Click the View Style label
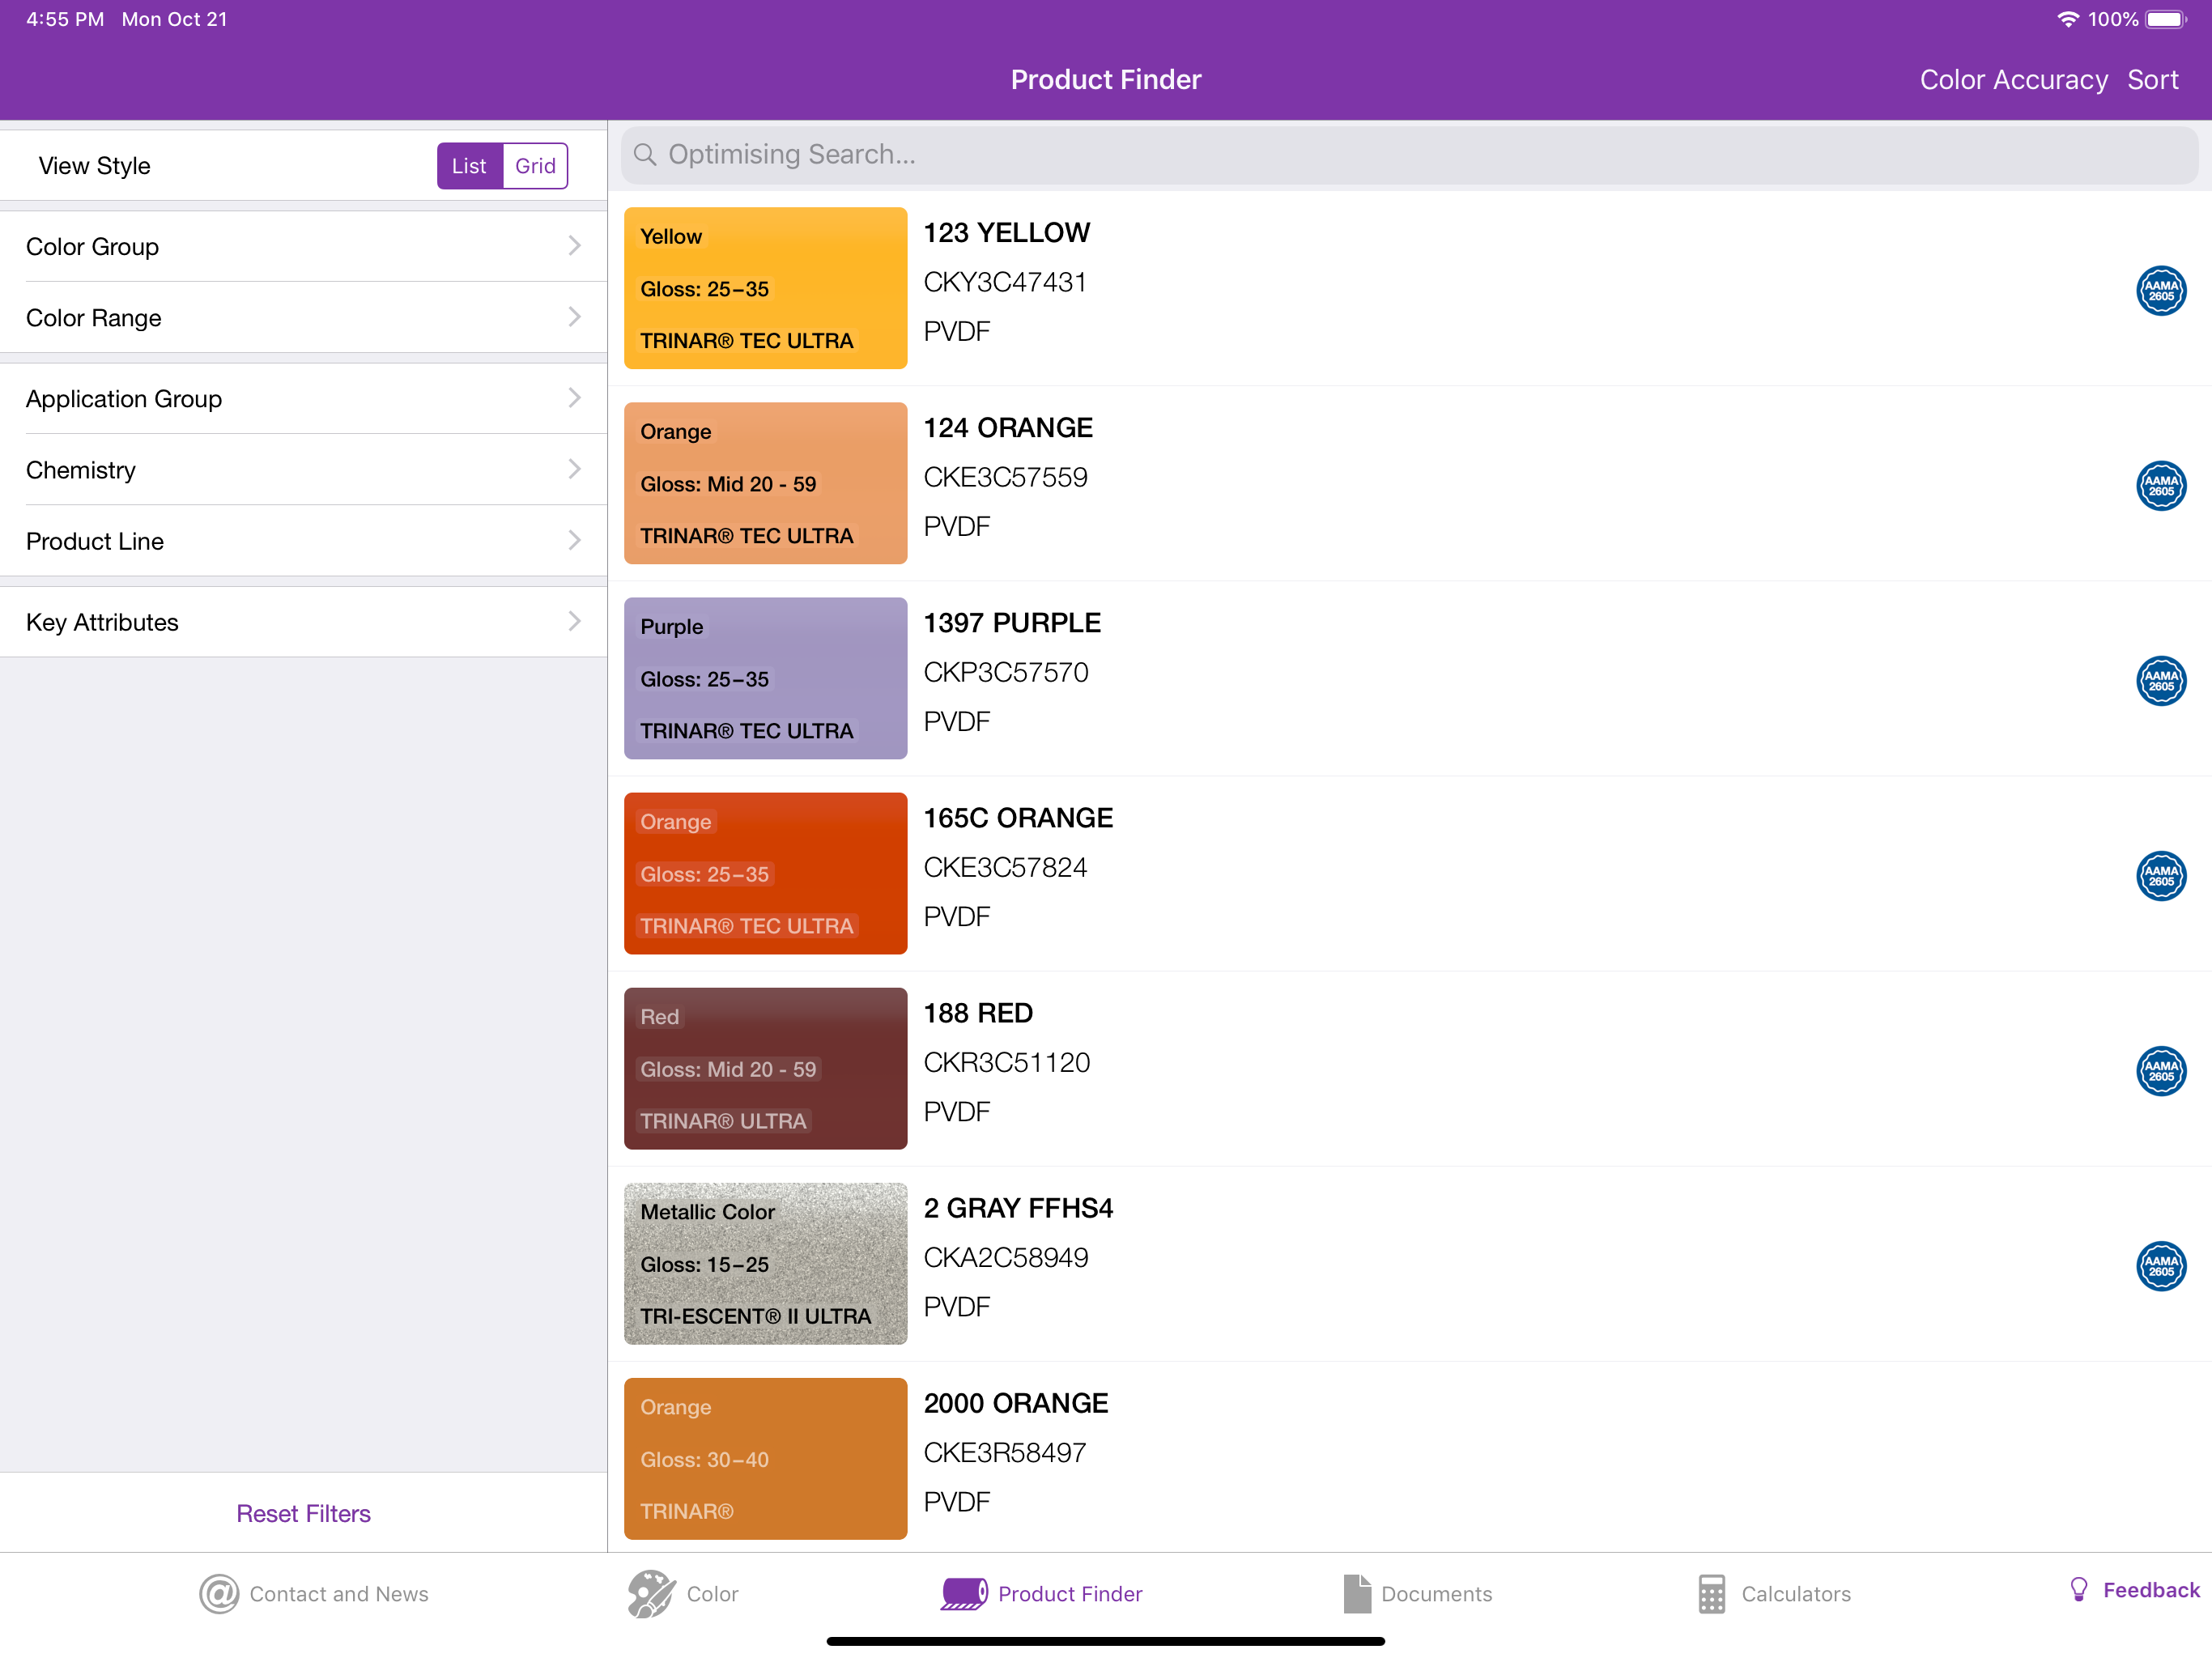 coord(94,166)
